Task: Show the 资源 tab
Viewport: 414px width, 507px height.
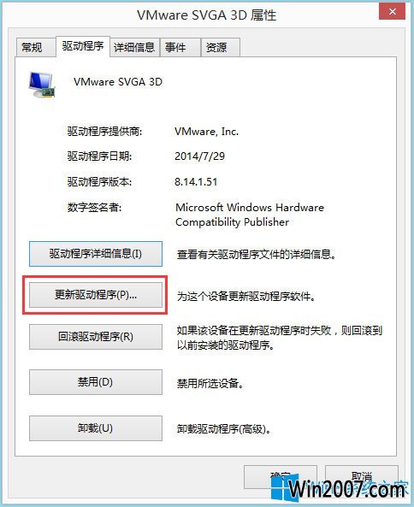Action: click(x=216, y=48)
